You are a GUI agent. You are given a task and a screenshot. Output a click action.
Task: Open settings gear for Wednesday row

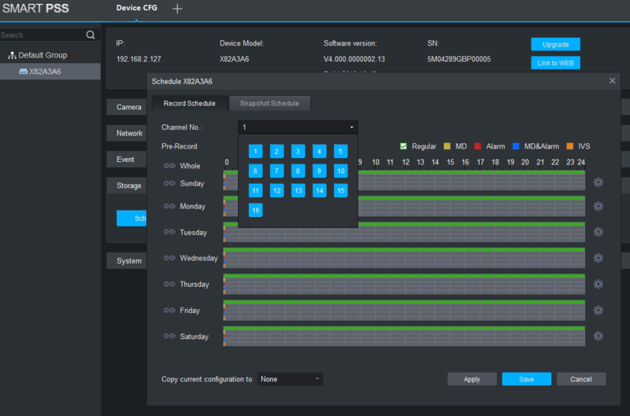point(598,258)
